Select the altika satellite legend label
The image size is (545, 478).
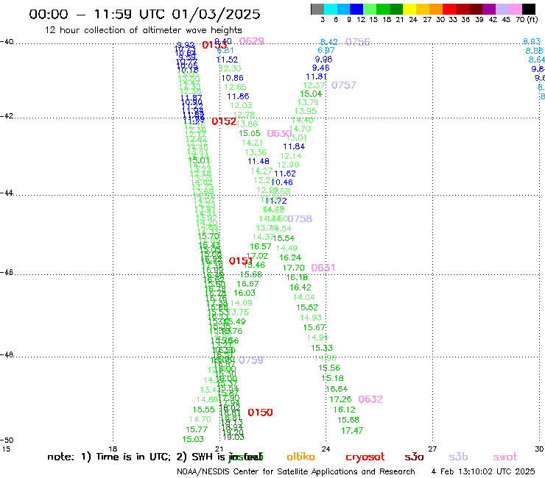(x=300, y=457)
